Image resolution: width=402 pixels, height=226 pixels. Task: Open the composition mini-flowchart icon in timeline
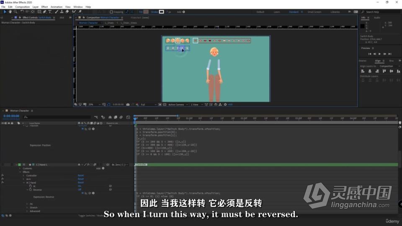(x=96, y=117)
